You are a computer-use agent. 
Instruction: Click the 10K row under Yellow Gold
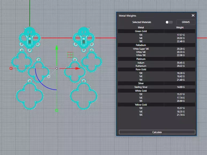click(156, 108)
